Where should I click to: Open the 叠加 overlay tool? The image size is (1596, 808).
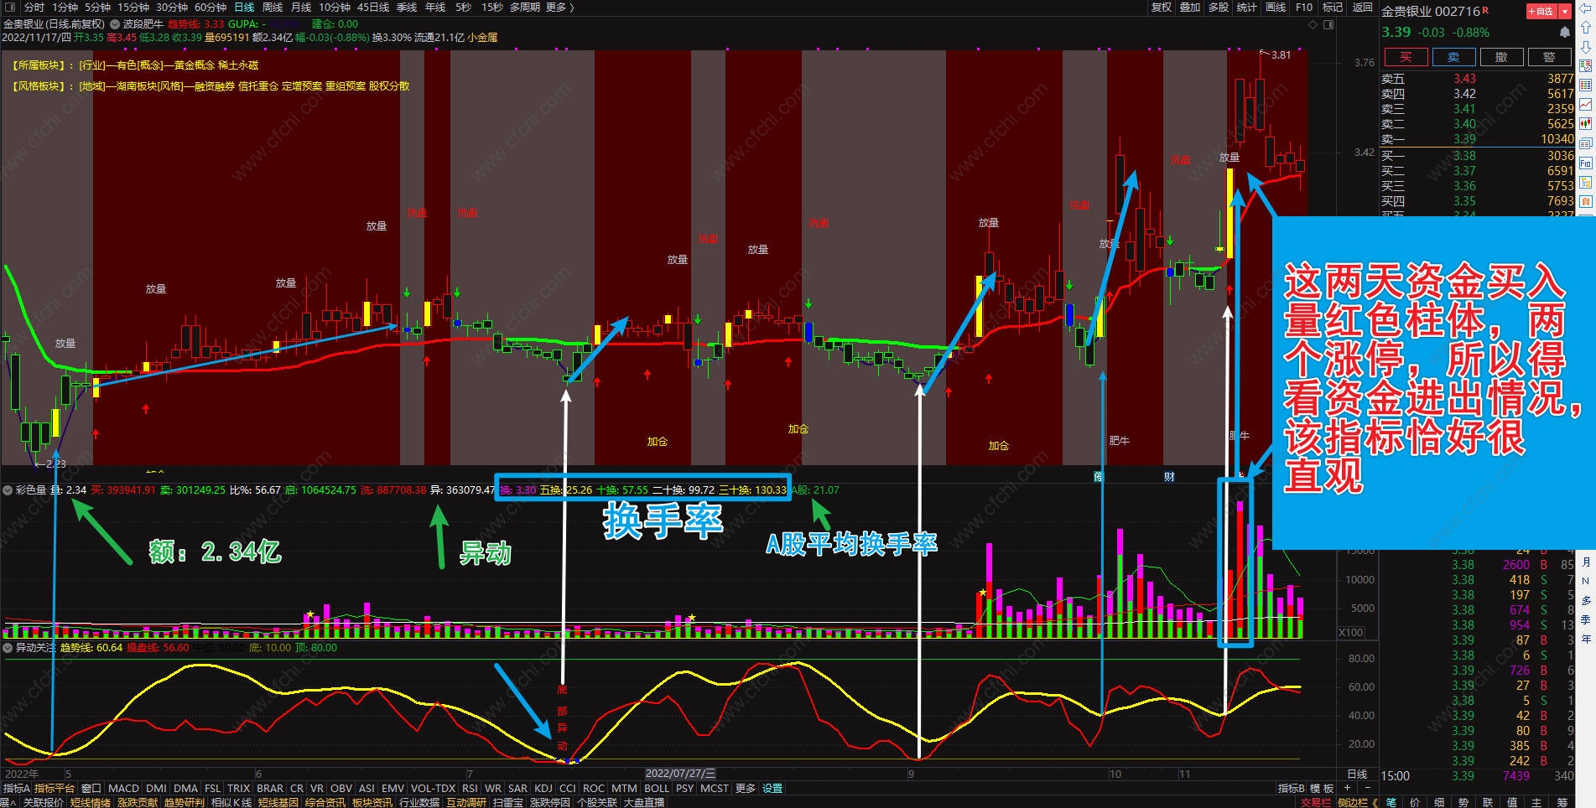coord(1190,8)
